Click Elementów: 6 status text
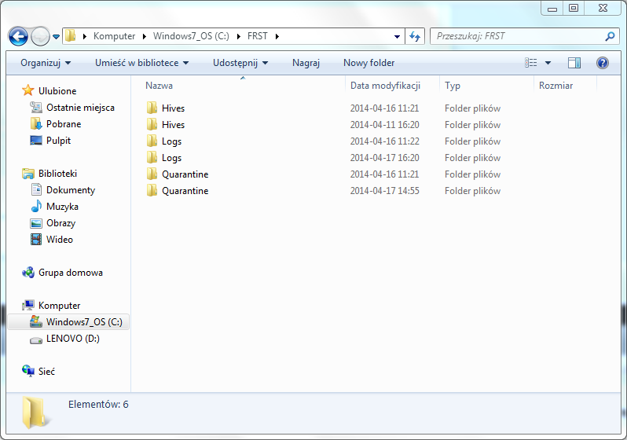 click(98, 404)
